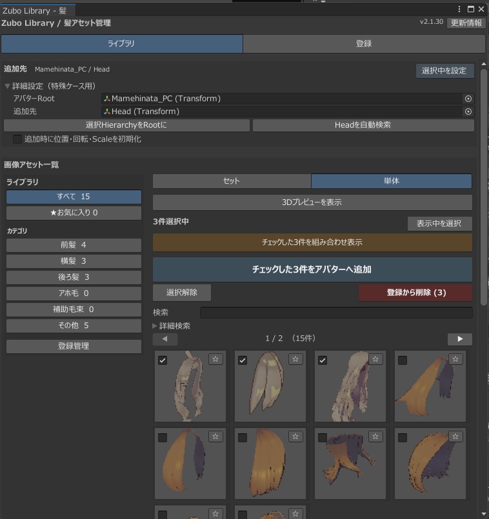Click 選択中を設定 button
This screenshot has width=489, height=519.
(x=444, y=71)
